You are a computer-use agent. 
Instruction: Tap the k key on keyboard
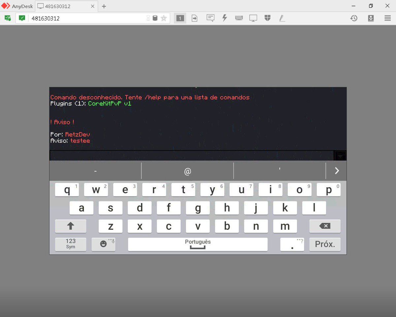[x=285, y=208]
